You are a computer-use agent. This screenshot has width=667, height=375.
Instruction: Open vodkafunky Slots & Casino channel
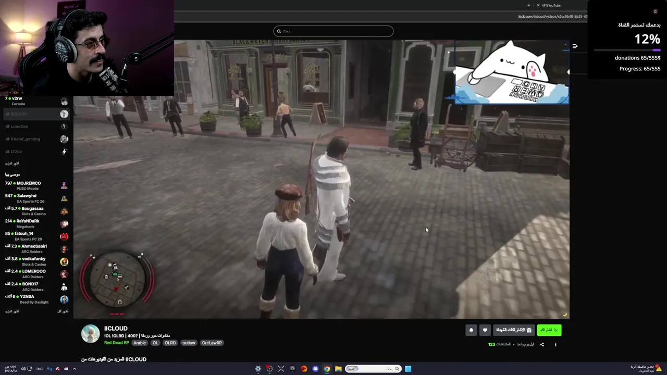coord(36,261)
